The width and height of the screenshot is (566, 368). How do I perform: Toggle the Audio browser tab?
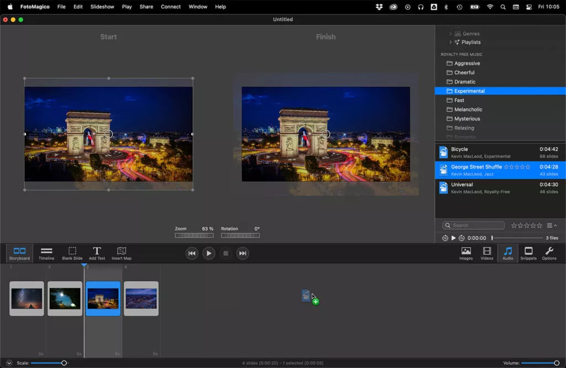pos(508,253)
